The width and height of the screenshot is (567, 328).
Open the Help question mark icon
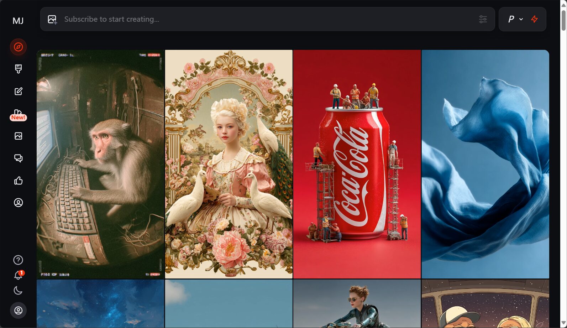[18, 260]
